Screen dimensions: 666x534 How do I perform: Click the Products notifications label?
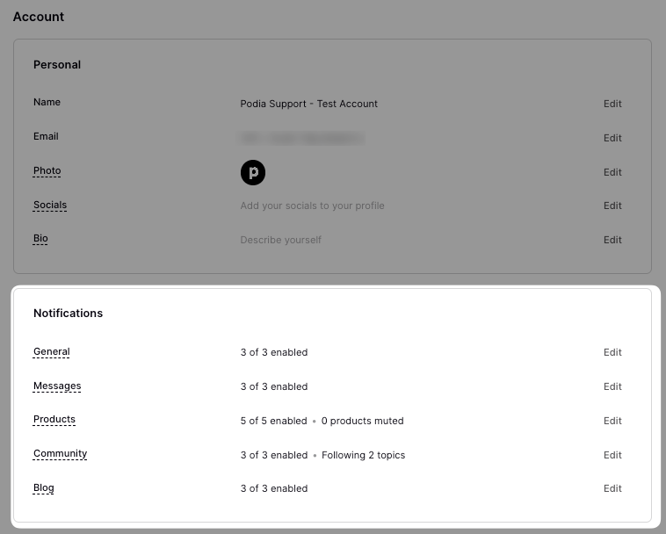click(54, 420)
